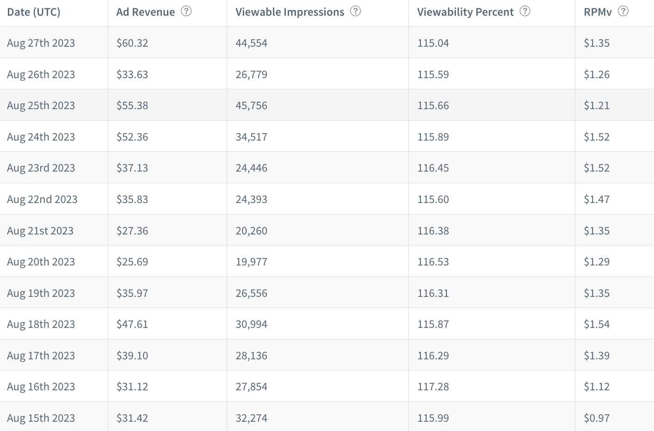The image size is (654, 431).
Task: Click the Viewable Impressions column header text
Action: pos(290,12)
